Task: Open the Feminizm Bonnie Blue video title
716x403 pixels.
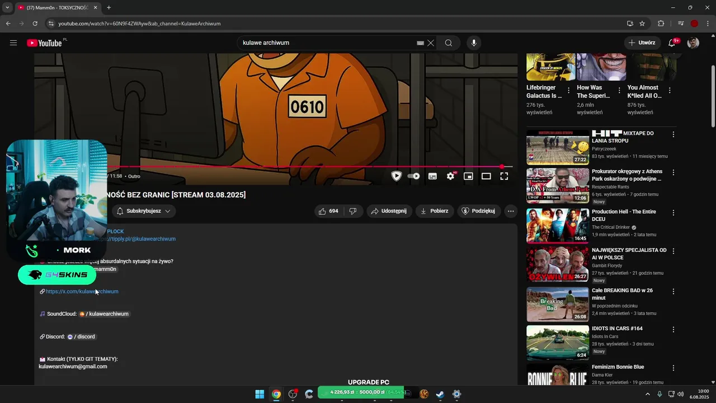Action: coord(618,367)
